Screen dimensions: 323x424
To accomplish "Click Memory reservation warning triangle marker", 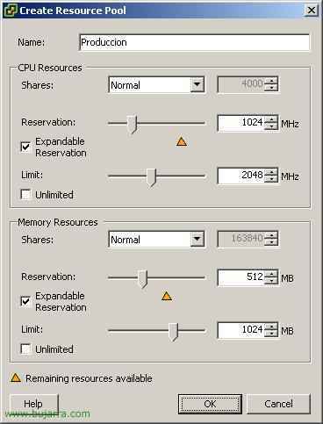I will click(x=167, y=296).
